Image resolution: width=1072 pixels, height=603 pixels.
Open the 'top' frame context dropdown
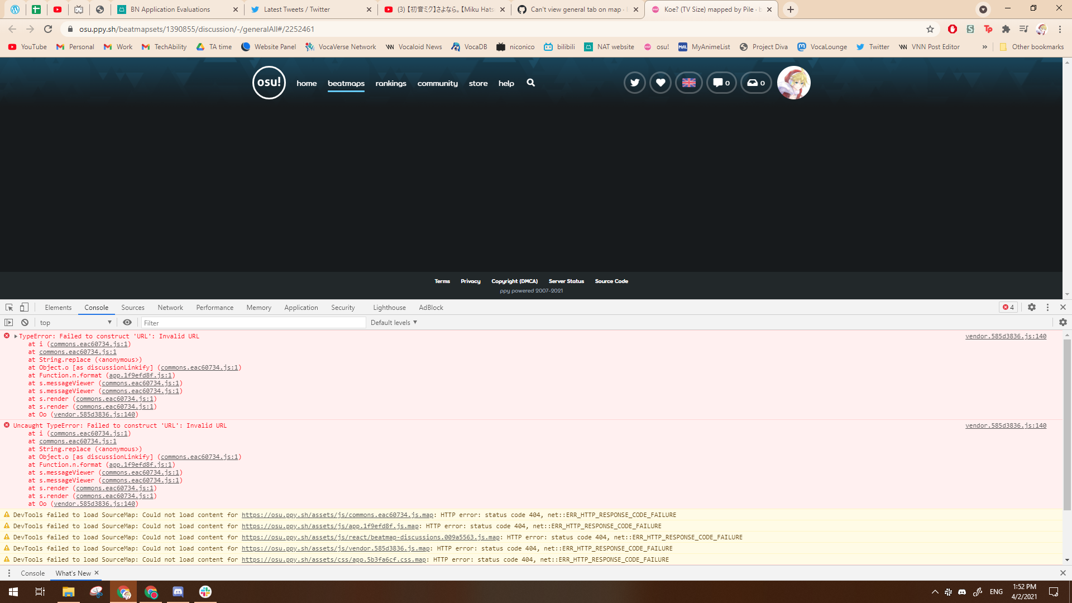74,322
